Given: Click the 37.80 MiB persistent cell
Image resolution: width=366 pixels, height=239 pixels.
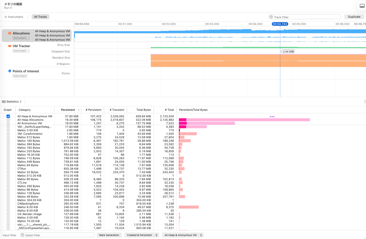Looking at the screenshot, I should tap(72, 116).
